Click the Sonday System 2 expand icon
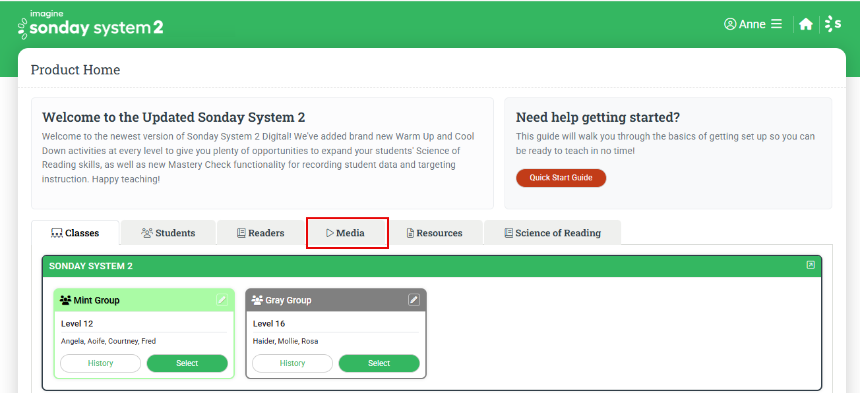 tap(811, 265)
